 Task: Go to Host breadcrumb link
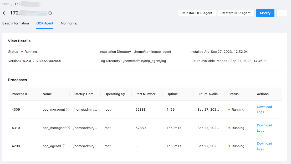[x=6, y=4]
